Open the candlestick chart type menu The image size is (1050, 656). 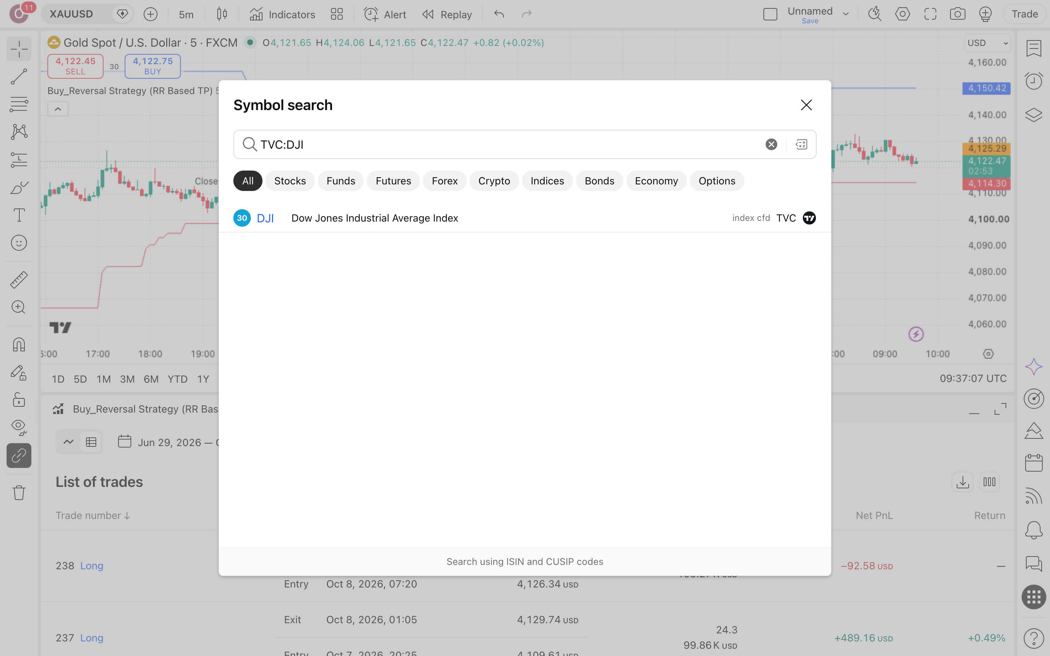click(x=222, y=14)
